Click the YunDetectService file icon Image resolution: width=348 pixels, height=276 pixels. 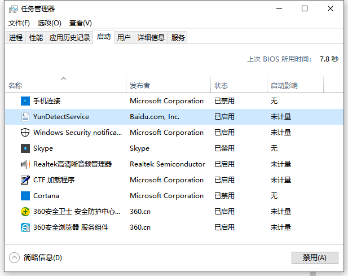coord(25,117)
